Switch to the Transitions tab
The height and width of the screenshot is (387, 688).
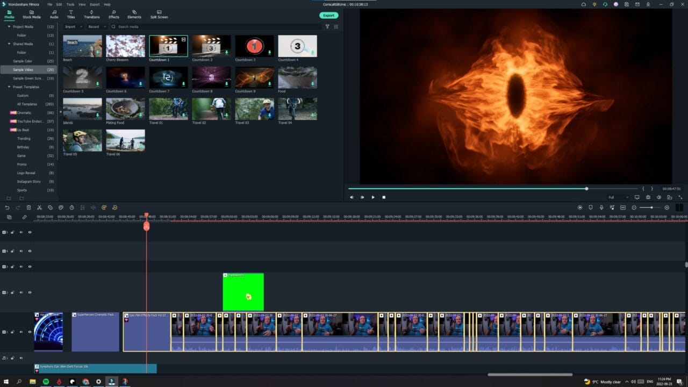coord(91,14)
